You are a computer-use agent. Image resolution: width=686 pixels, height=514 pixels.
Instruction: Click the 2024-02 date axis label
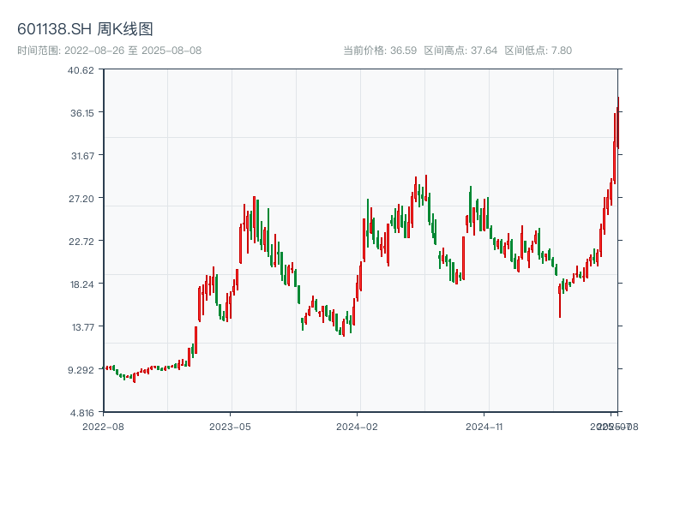(x=358, y=426)
